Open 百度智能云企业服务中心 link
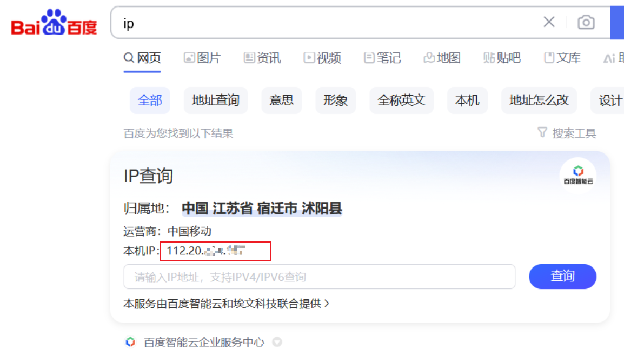This screenshot has width=624, height=349. [x=204, y=342]
